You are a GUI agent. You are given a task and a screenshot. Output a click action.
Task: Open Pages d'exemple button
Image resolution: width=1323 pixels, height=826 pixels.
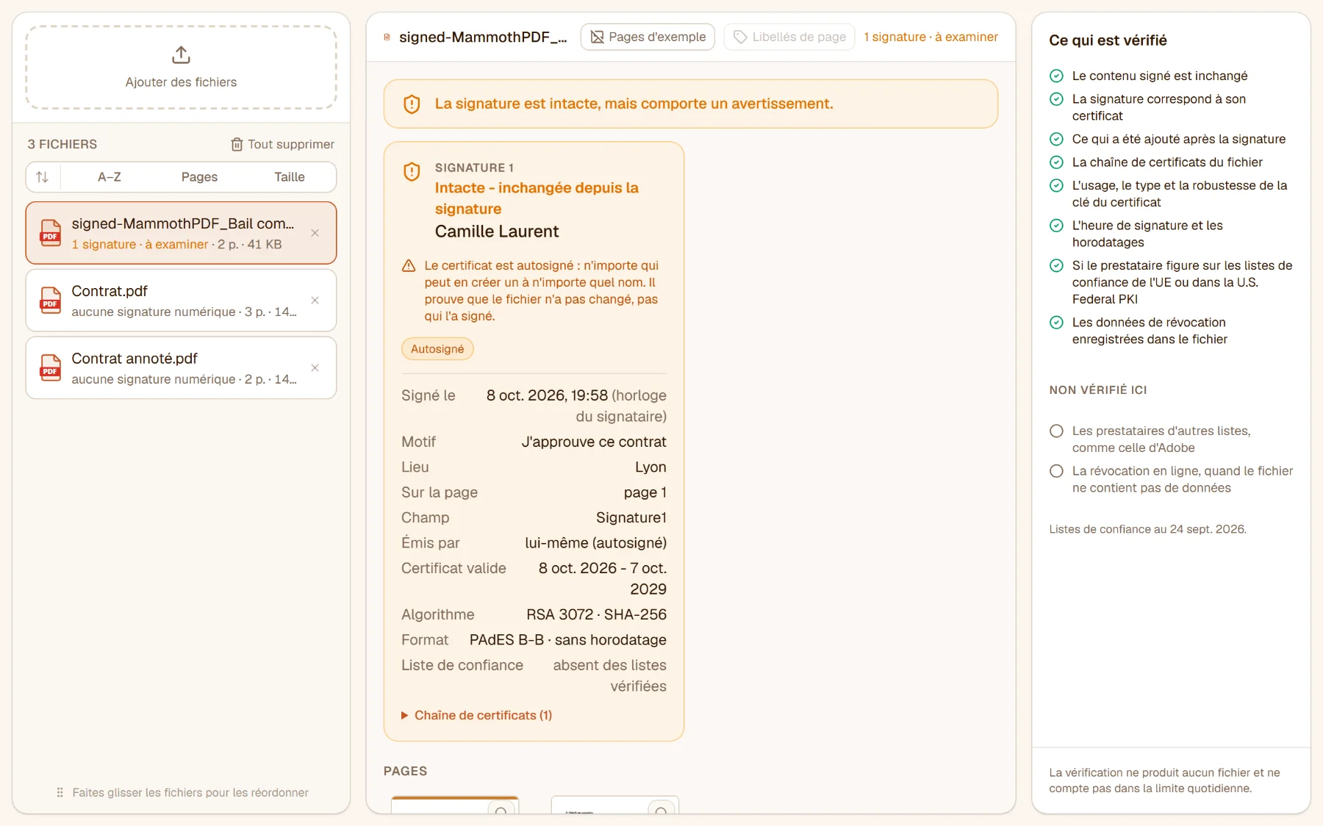coord(648,37)
